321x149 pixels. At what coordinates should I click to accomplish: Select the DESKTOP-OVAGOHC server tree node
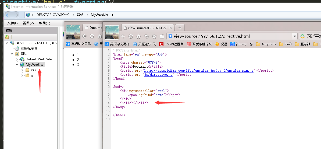tap(36, 43)
